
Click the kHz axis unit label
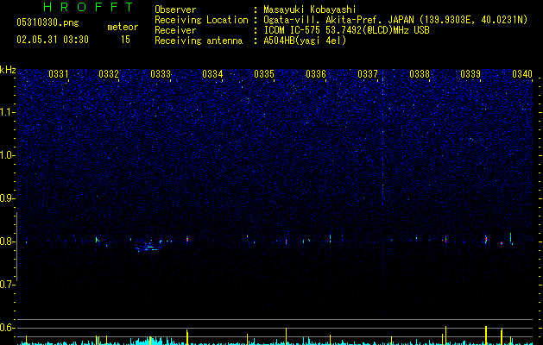[8, 70]
